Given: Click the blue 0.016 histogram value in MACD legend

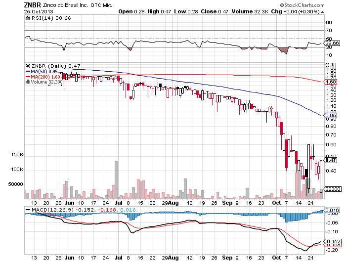Looking at the screenshot, I should tap(128, 210).
